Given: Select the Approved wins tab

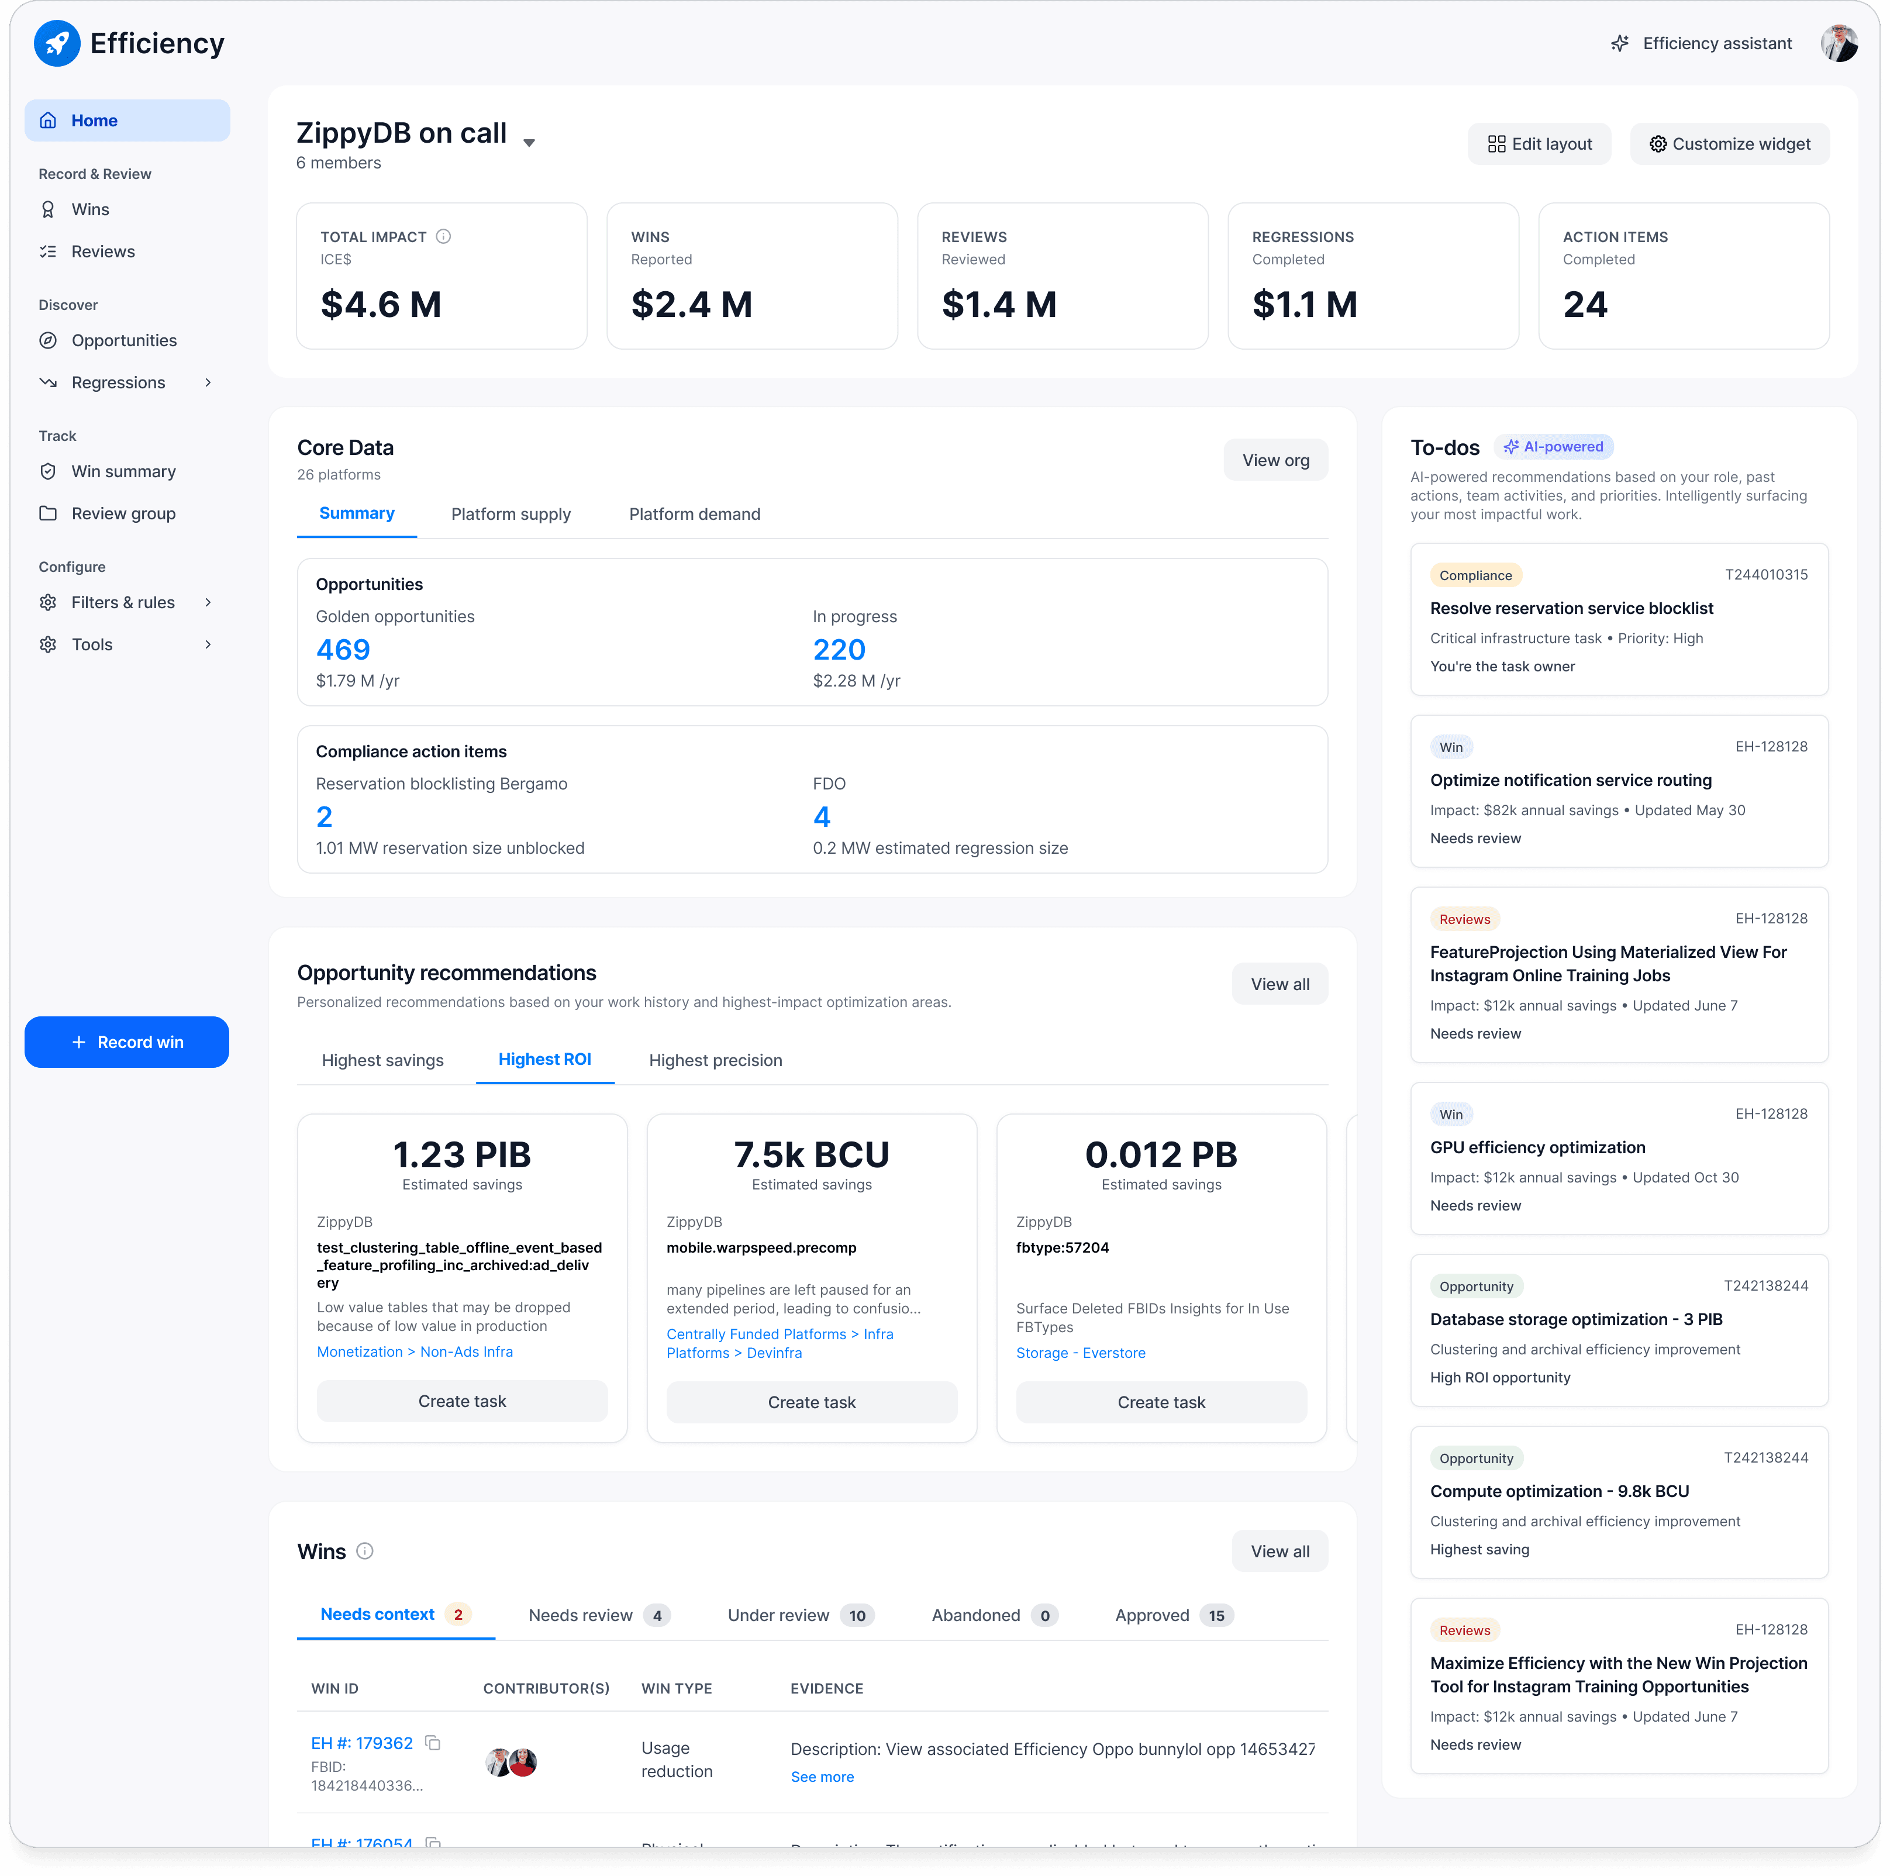Looking at the screenshot, I should click(x=1174, y=1616).
